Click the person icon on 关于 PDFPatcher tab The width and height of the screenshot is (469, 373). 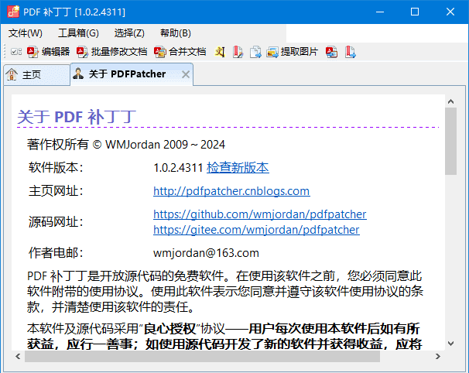click(78, 74)
